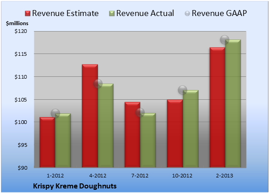
Task: Select the 'Revenue Estimate' legend label
Action: pos(65,13)
